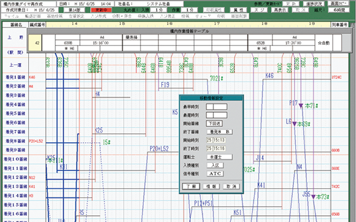Image resolution: width=356 pixels, height=222 pixels.
Task: Open the 分割・併合 menu
Action: [x=122, y=17]
